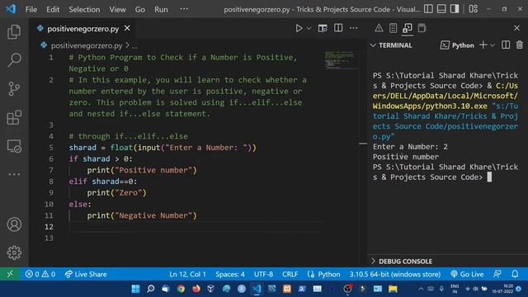Viewport: 528px width, 297px height.
Task: Open the Selection menu
Action: [x=84, y=9]
